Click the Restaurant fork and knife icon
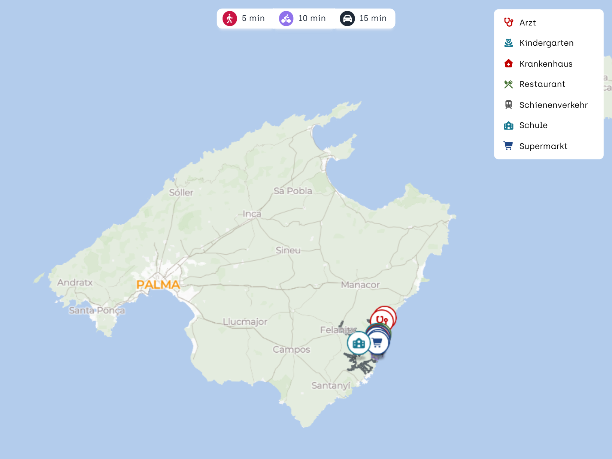Screen dimensions: 612x459 coord(508,84)
